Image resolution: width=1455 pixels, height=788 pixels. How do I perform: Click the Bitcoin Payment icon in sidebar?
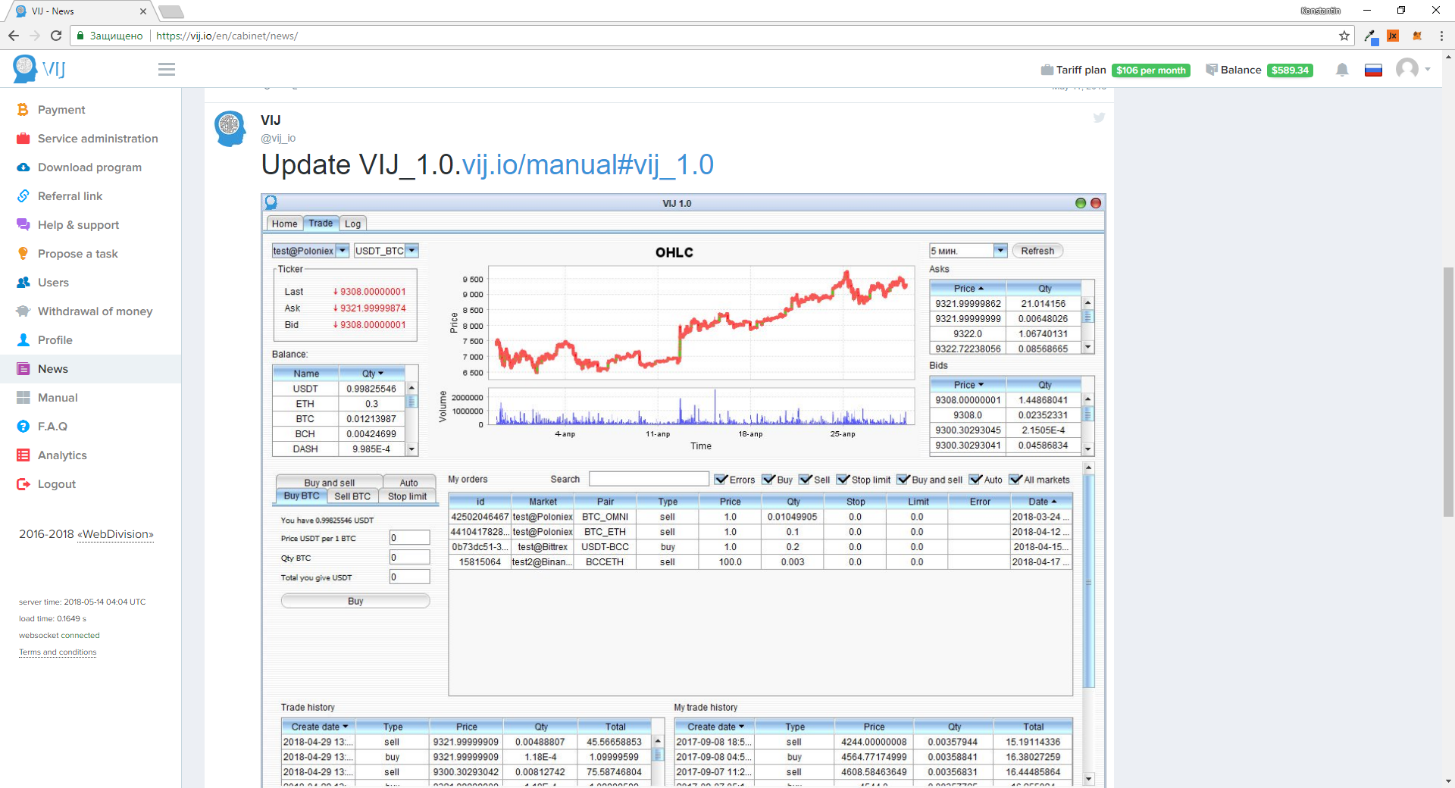click(23, 110)
